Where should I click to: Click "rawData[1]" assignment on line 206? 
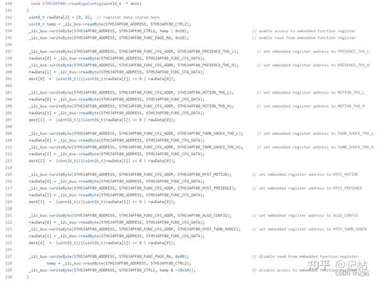tap(40, 113)
